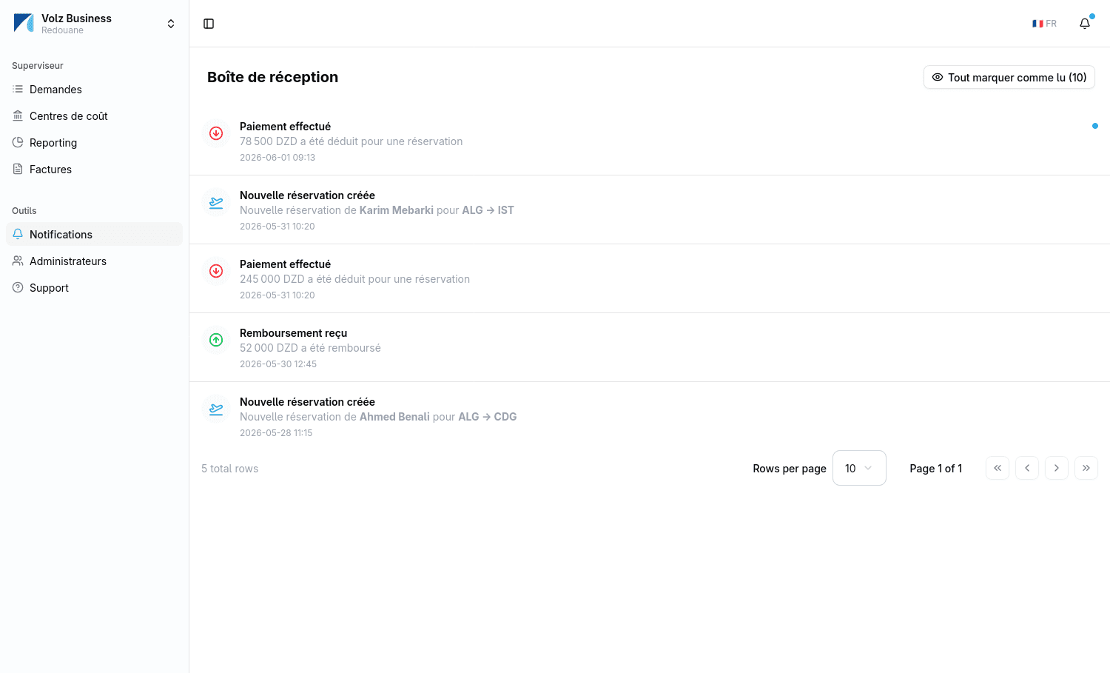Image resolution: width=1110 pixels, height=673 pixels.
Task: Open the 78 500 DZD Paiement effectué notification
Action: (x=650, y=141)
